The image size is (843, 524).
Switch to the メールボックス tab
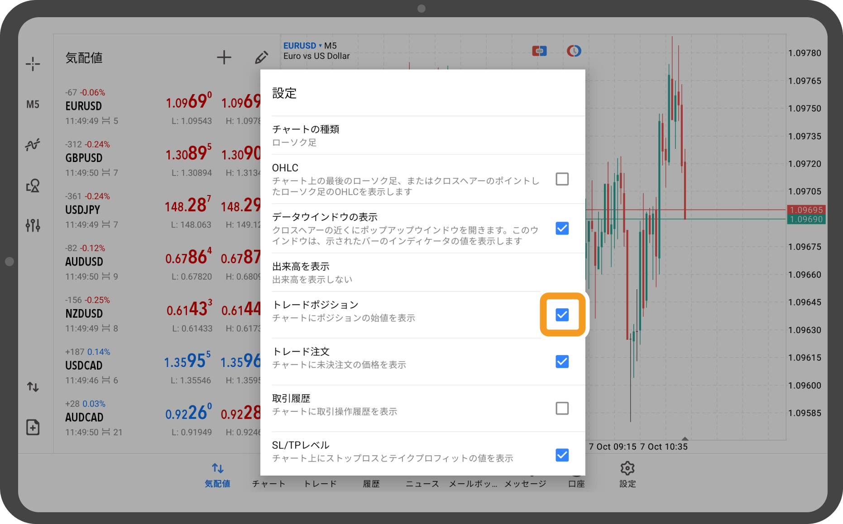(x=474, y=483)
